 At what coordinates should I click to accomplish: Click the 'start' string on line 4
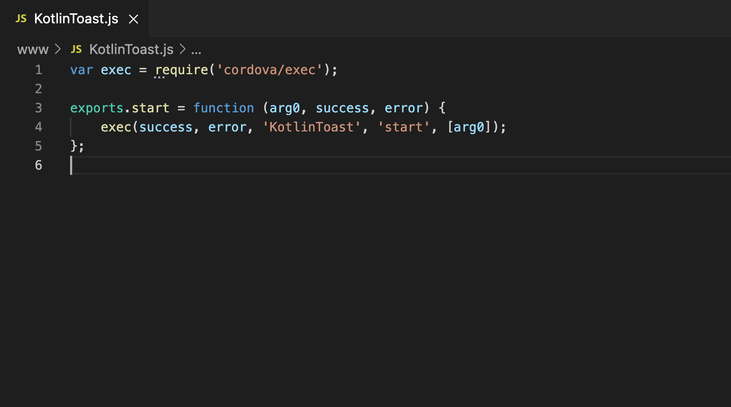(x=404, y=127)
